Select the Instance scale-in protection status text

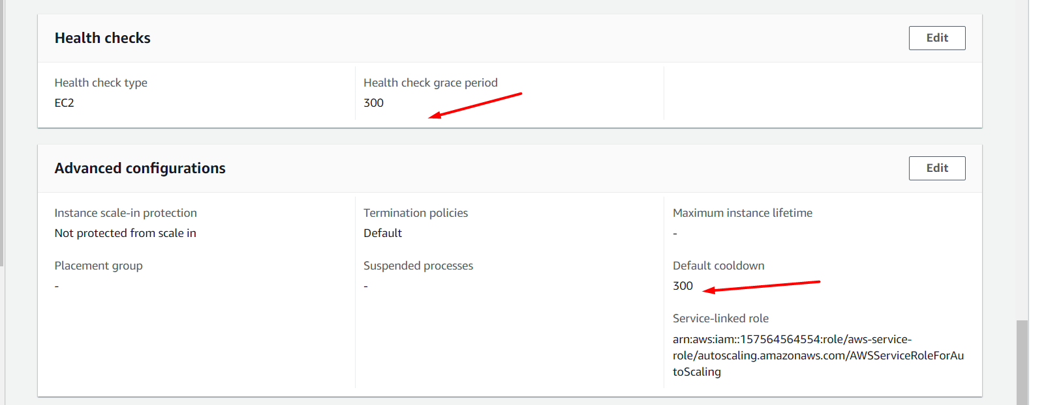(125, 232)
